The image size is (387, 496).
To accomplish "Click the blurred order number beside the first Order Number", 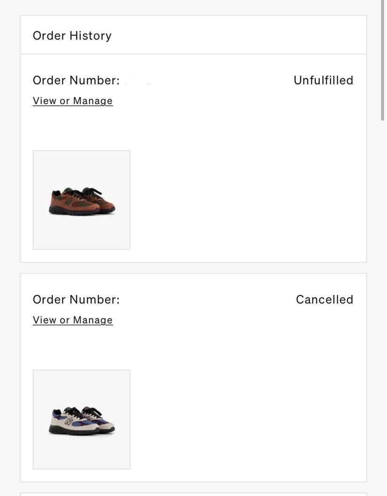I will [x=145, y=81].
